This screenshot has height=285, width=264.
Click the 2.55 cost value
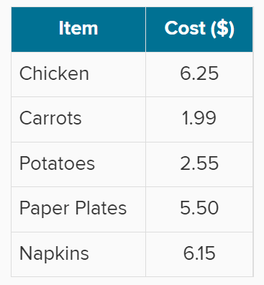pos(199,163)
